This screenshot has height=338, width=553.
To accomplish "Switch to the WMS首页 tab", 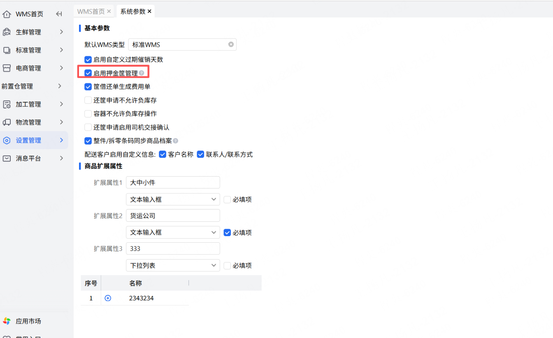I will [91, 11].
